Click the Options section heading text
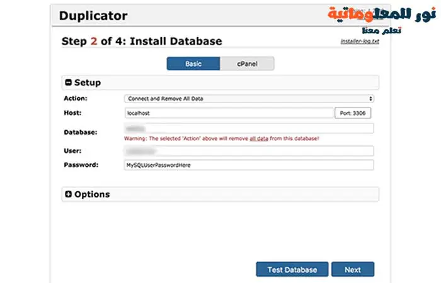 coord(92,194)
